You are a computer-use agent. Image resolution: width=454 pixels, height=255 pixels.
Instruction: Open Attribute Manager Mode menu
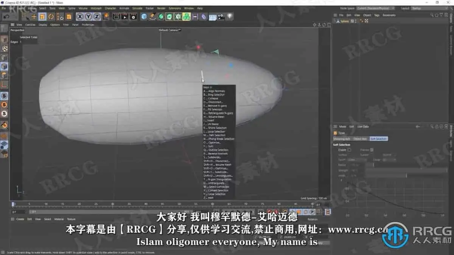[342, 127]
